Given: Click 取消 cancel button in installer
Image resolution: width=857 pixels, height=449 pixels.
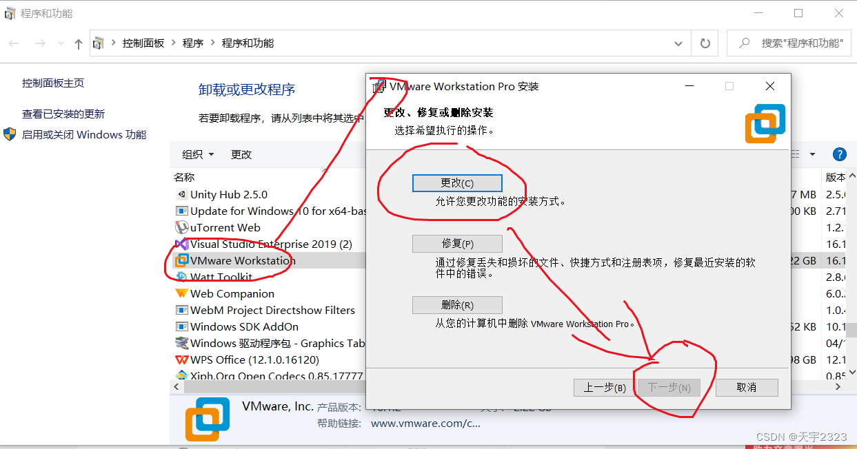Looking at the screenshot, I should pos(747,388).
